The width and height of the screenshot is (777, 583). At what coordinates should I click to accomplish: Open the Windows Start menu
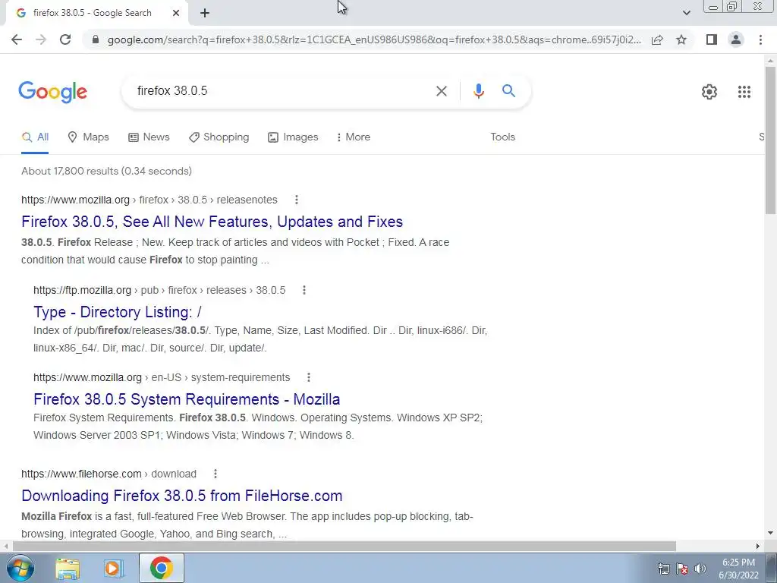[20, 568]
